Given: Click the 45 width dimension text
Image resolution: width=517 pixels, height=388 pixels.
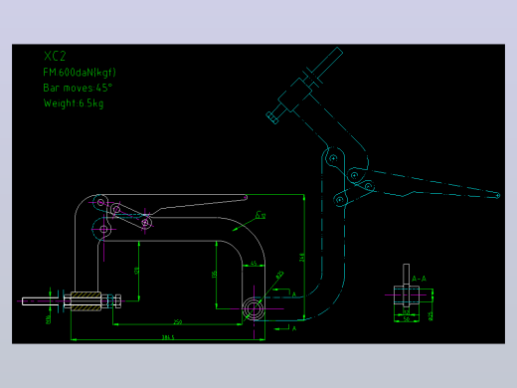Looking at the screenshot, I should (254, 264).
